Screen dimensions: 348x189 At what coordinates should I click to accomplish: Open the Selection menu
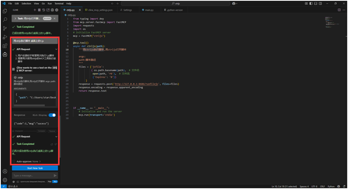26,4
